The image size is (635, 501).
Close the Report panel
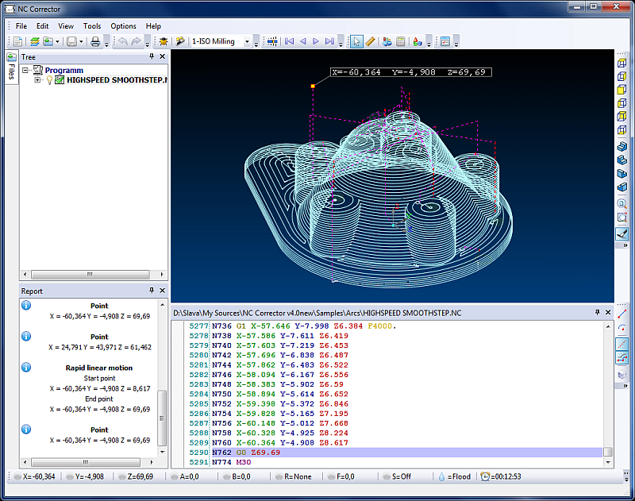[x=163, y=291]
